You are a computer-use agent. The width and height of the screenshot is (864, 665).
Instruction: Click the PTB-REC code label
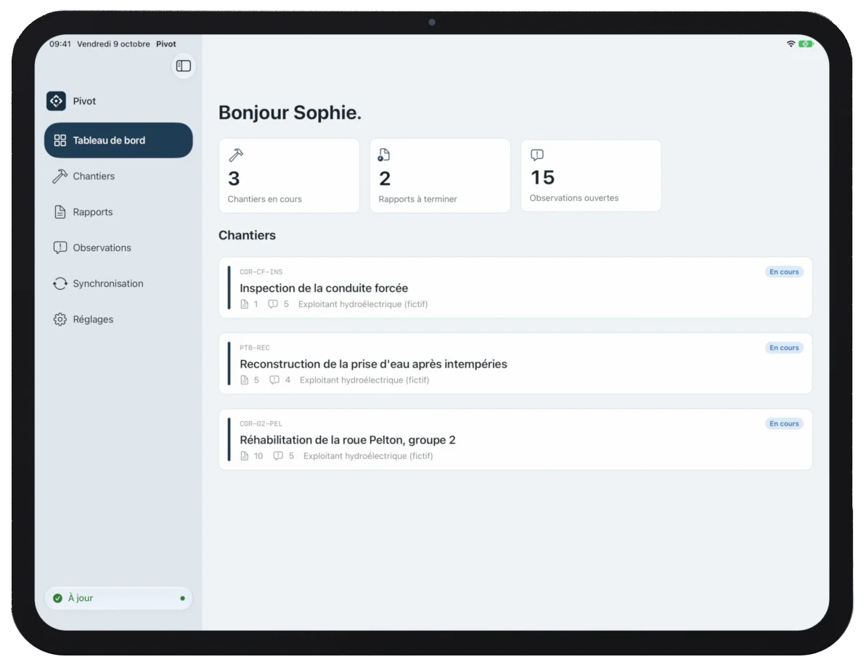tap(255, 348)
